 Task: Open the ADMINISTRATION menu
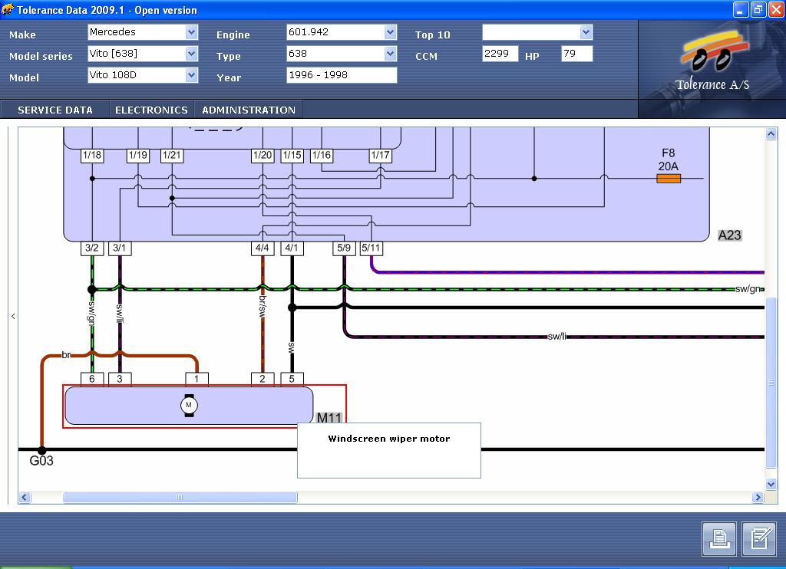point(249,110)
